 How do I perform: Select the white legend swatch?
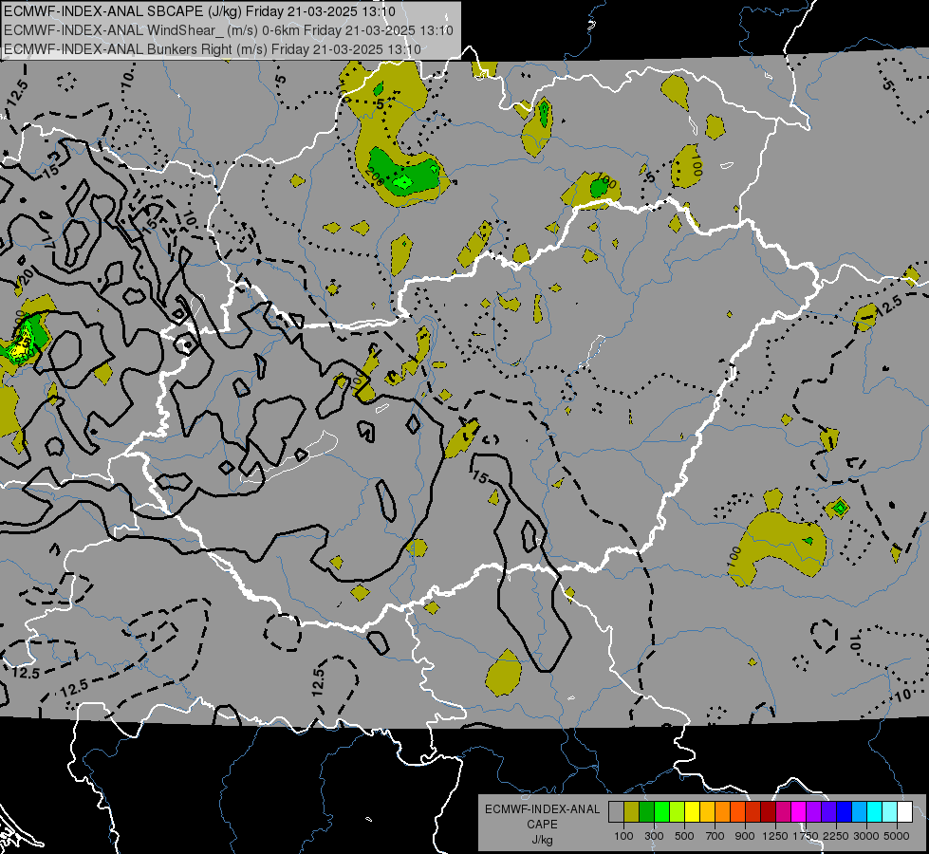pyautogui.click(x=905, y=812)
